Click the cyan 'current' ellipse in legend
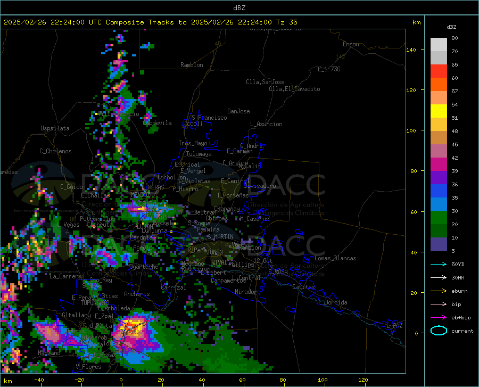Viewport: 479px width, 387px height. [439, 331]
